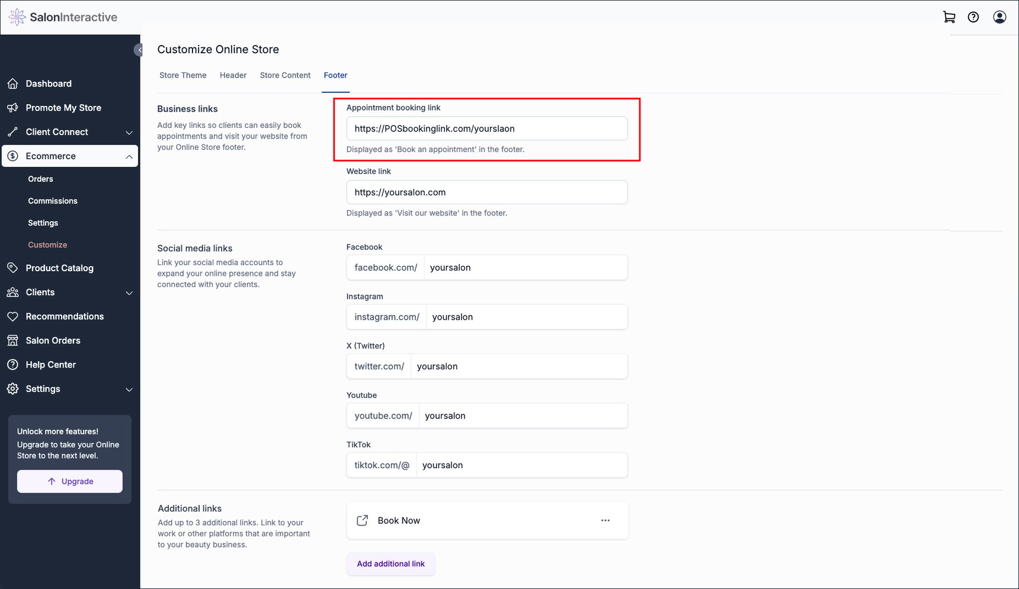Open the account profile icon
The height and width of the screenshot is (589, 1019).
[999, 17]
